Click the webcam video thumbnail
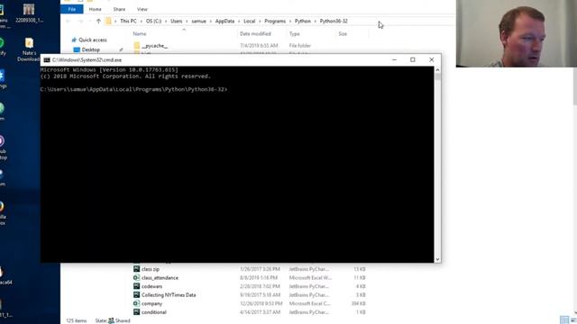 (x=517, y=33)
